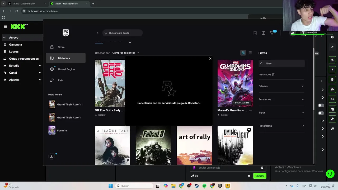Click the Kick pencil edit icon
The width and height of the screenshot is (338, 190).
click(332, 47)
